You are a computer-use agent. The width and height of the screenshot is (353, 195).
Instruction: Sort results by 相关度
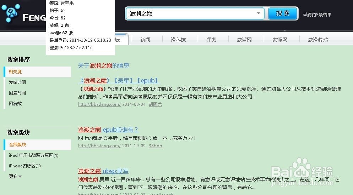(37, 72)
